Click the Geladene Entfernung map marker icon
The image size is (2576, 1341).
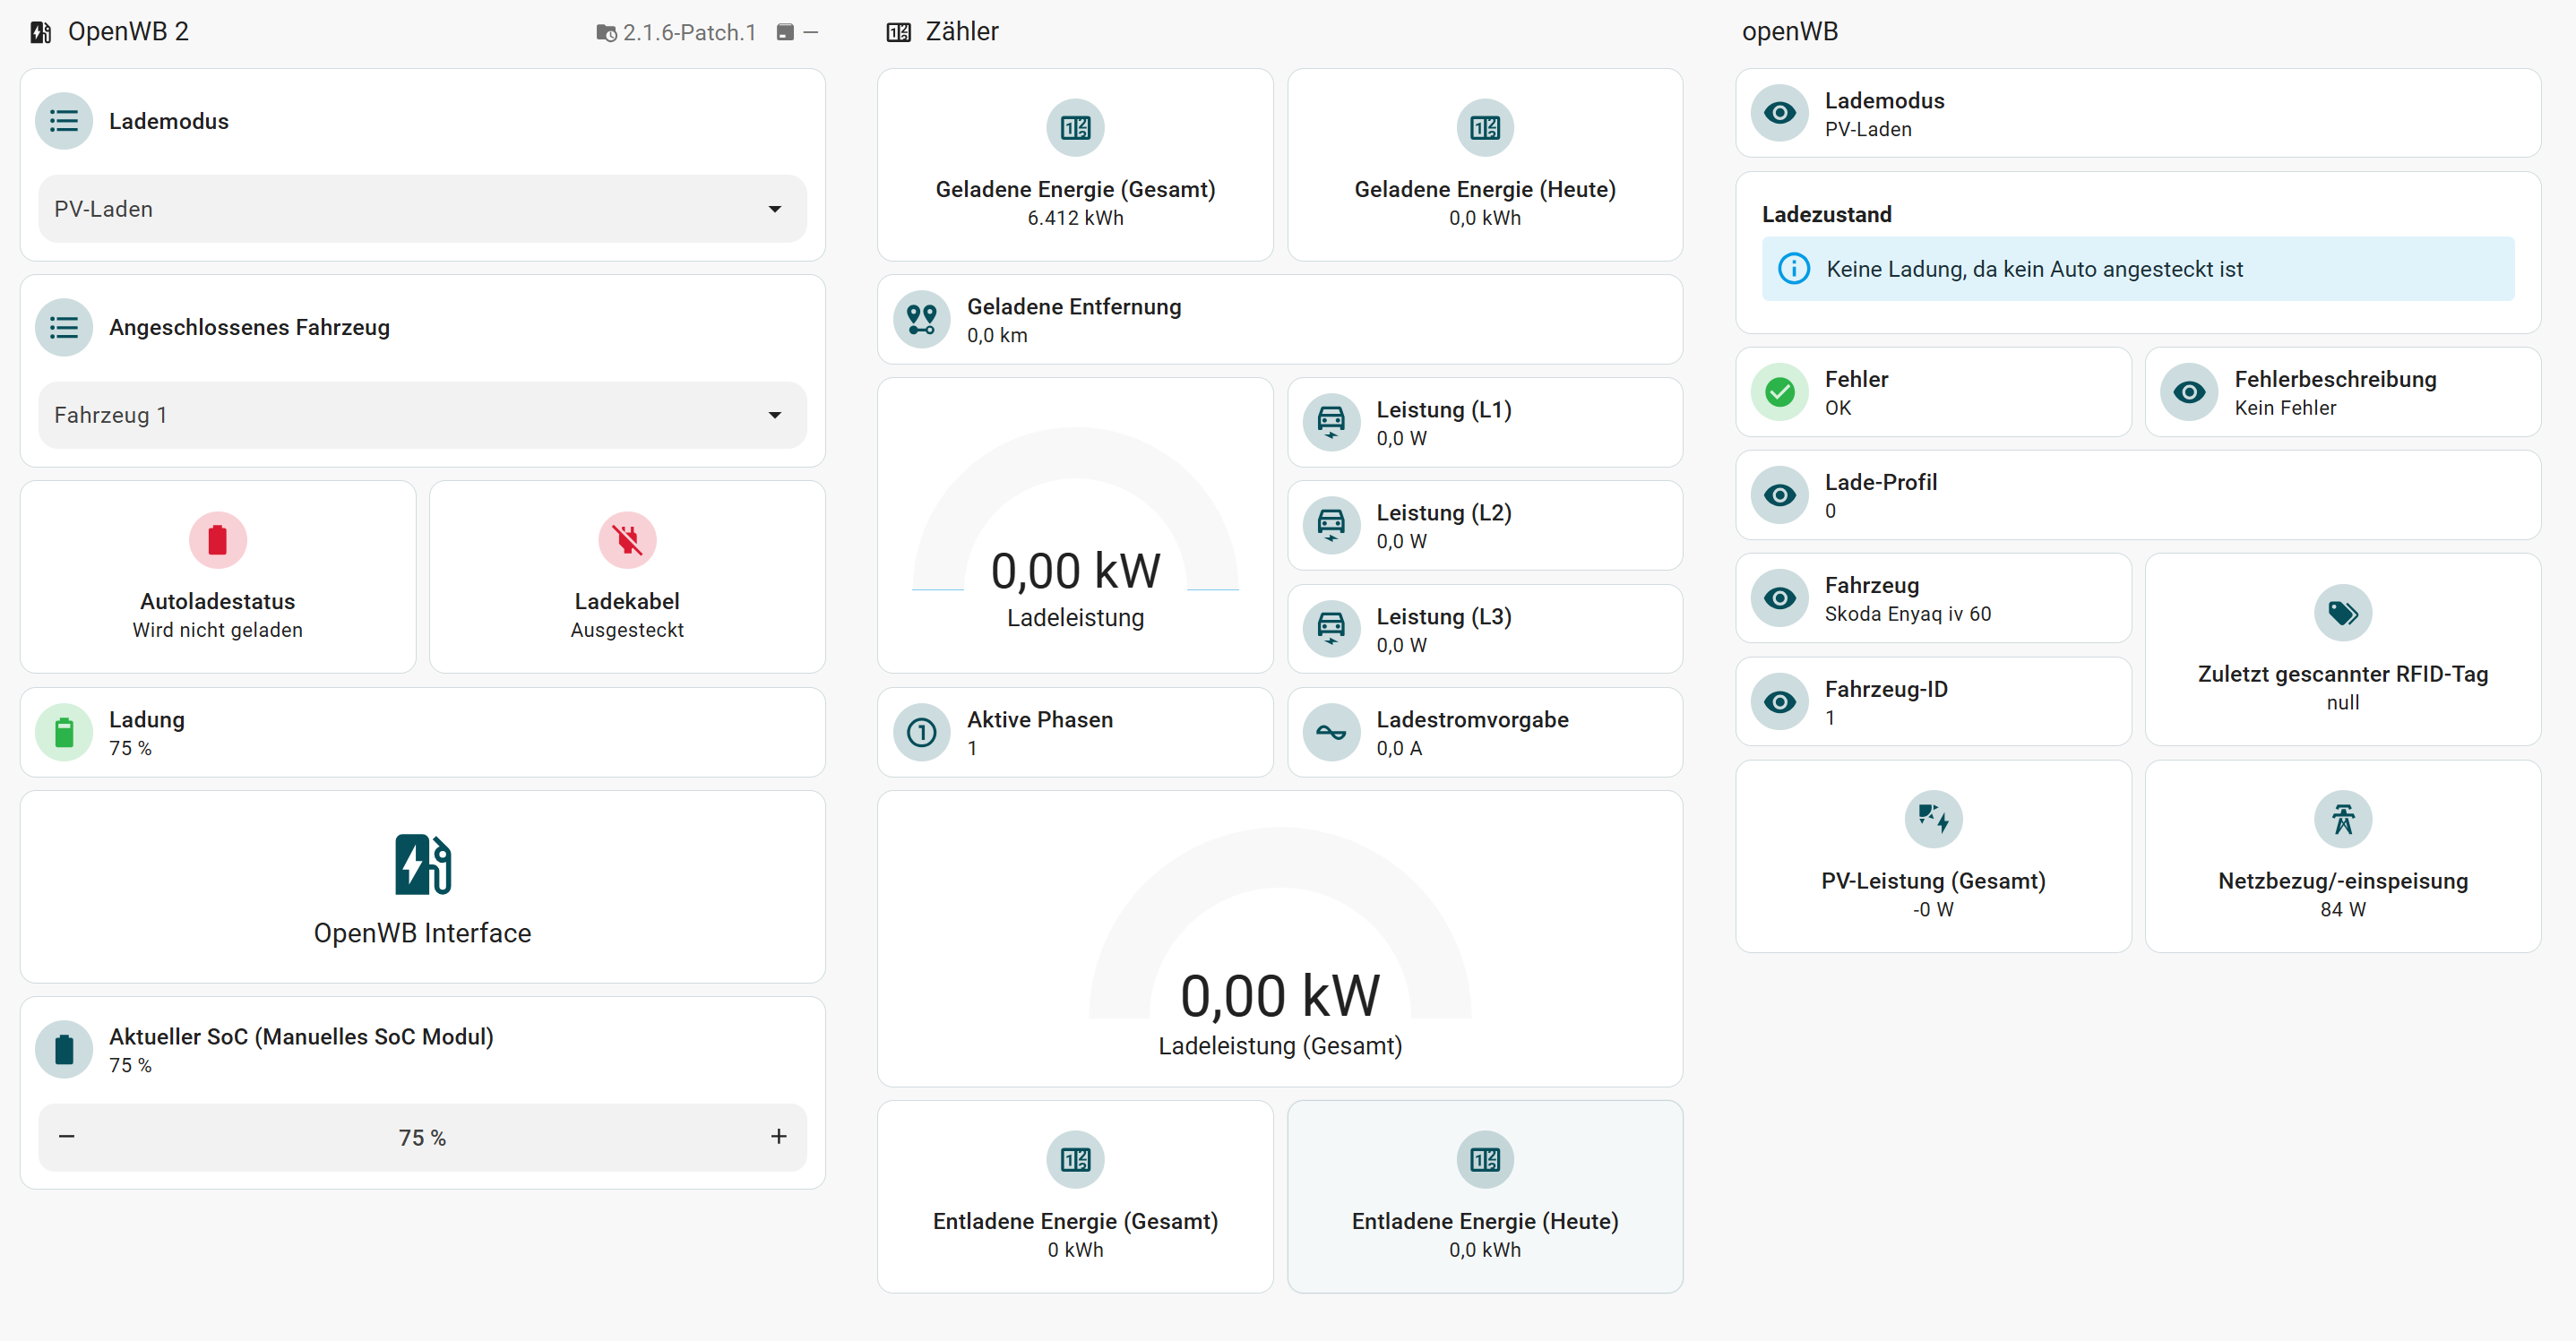pos(921,320)
